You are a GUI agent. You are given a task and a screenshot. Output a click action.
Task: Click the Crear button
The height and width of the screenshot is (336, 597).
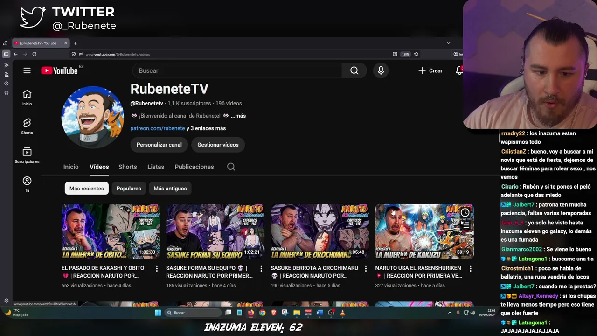(430, 70)
